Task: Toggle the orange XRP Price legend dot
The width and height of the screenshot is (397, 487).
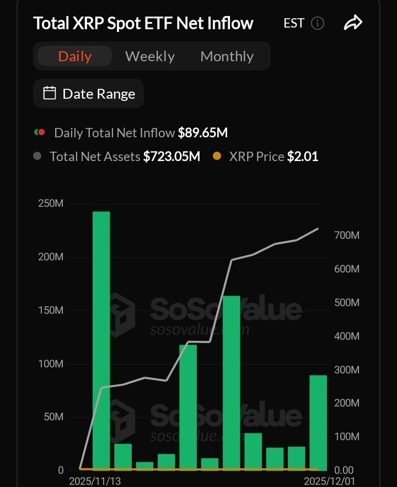Action: [217, 156]
